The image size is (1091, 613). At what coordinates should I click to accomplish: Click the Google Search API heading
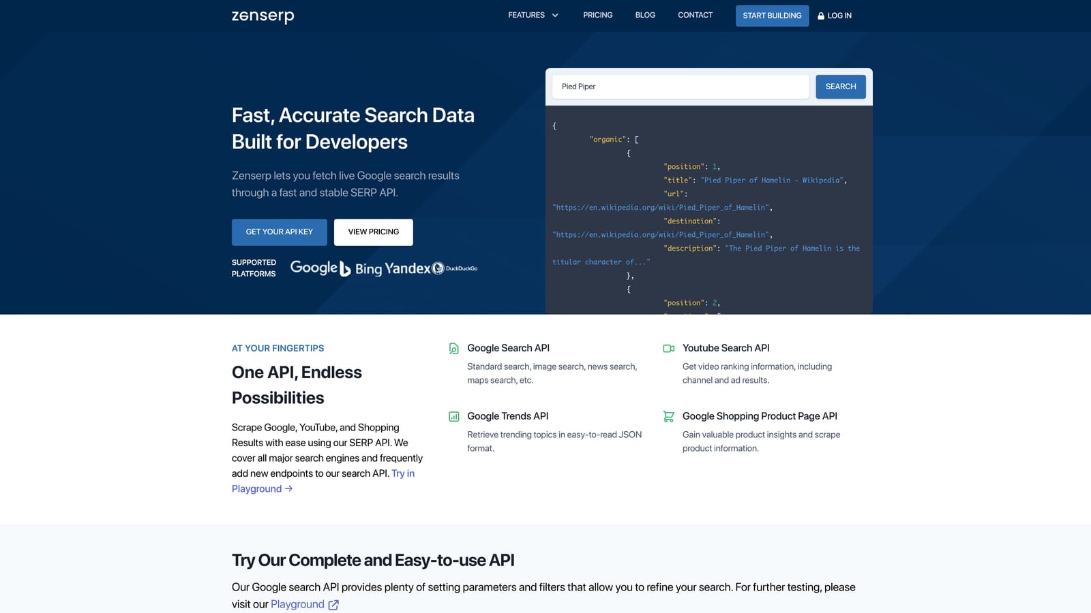click(508, 348)
